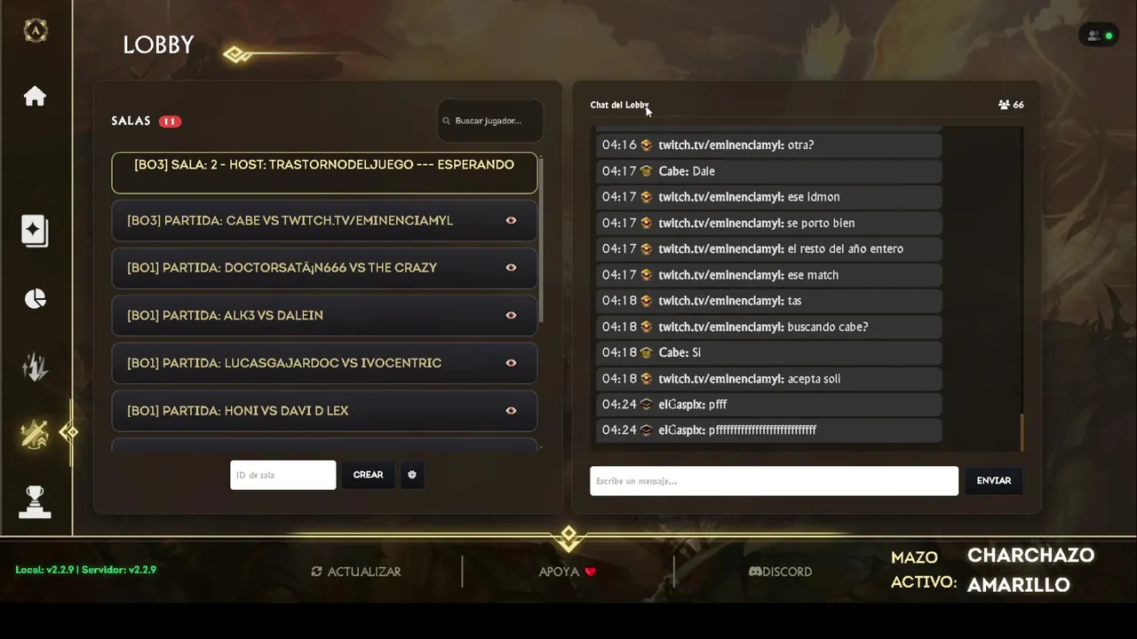Screen dimensions: 1137x639
Task: Open the pie chart statistics icon
Action: pos(35,299)
